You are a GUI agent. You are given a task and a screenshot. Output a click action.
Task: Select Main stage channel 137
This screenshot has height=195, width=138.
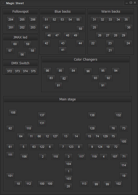coord(42,115)
